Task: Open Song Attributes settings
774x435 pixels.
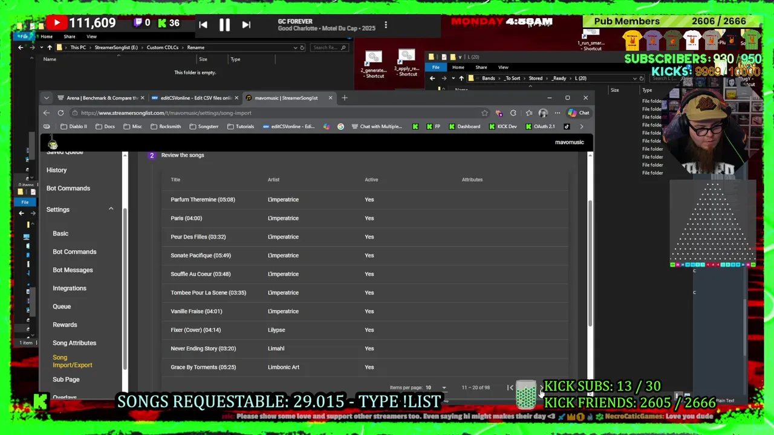Action: [x=74, y=343]
